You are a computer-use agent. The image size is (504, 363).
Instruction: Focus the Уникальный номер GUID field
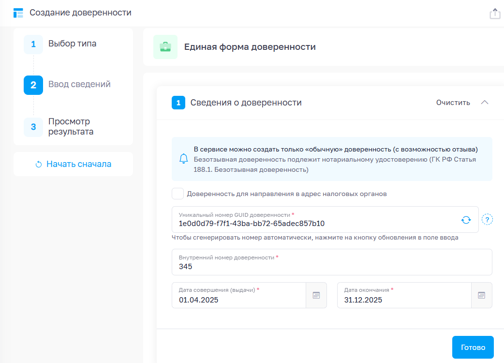pyautogui.click(x=325, y=220)
